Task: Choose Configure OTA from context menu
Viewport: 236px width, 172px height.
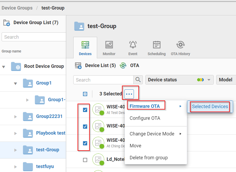Action: point(145,118)
